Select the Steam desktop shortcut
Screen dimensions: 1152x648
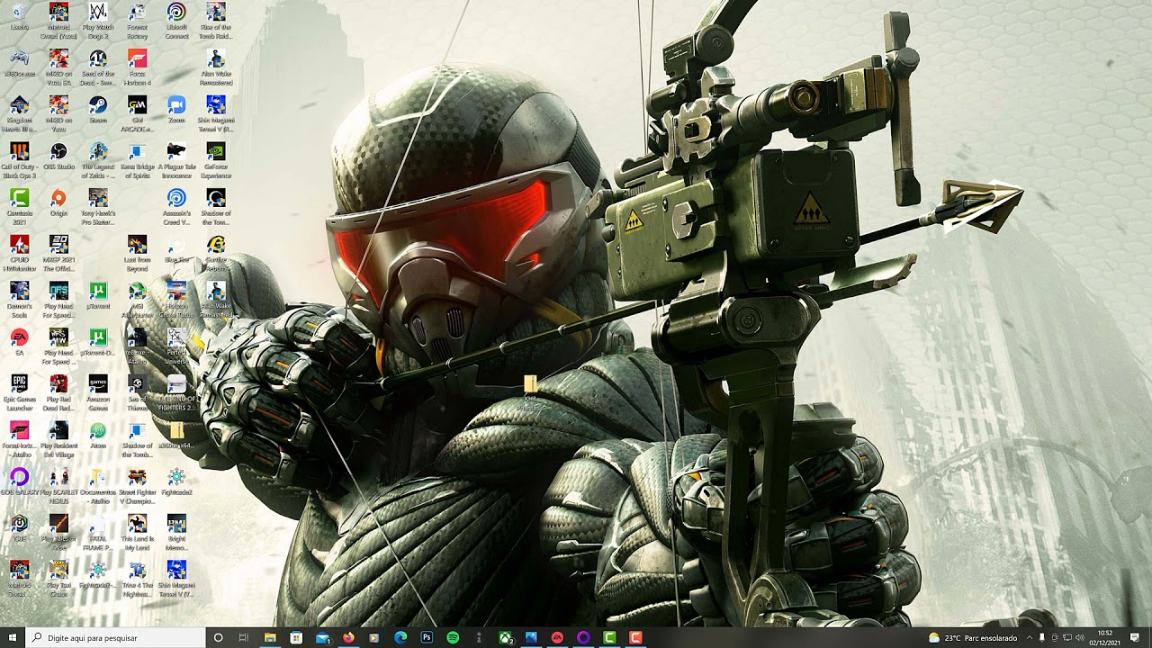coord(98,110)
